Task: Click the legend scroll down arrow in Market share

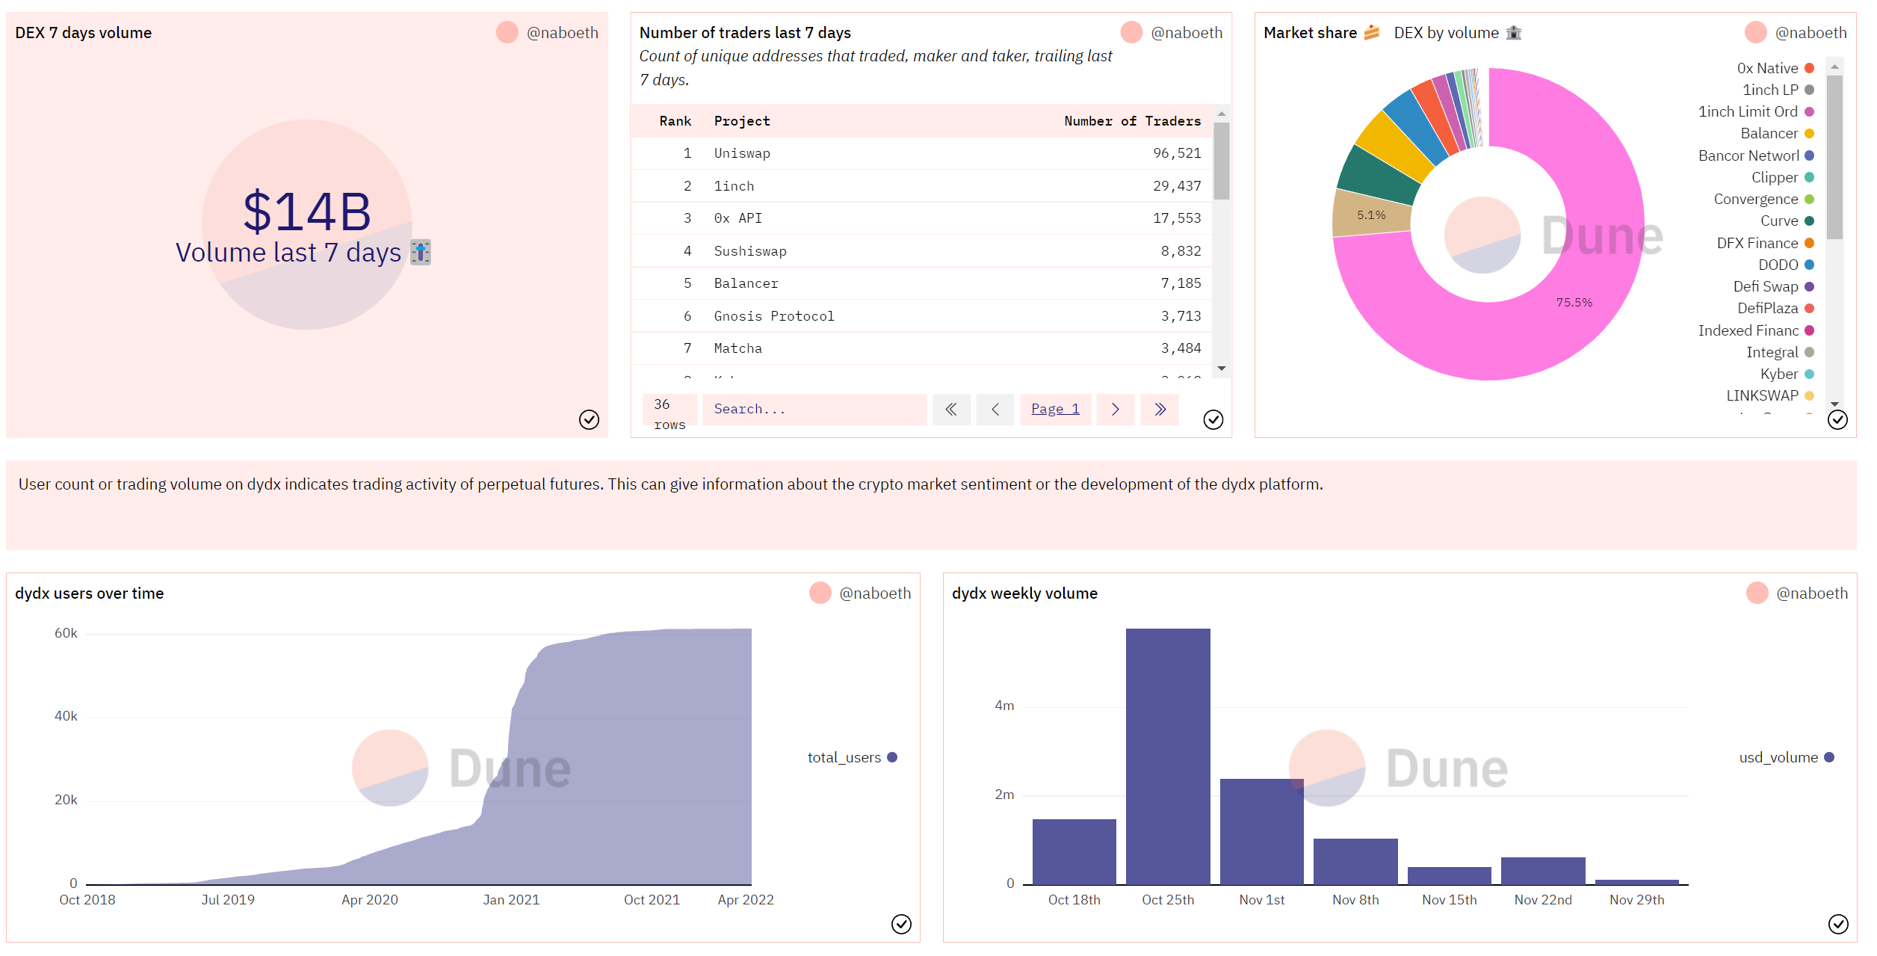Action: point(1834,404)
